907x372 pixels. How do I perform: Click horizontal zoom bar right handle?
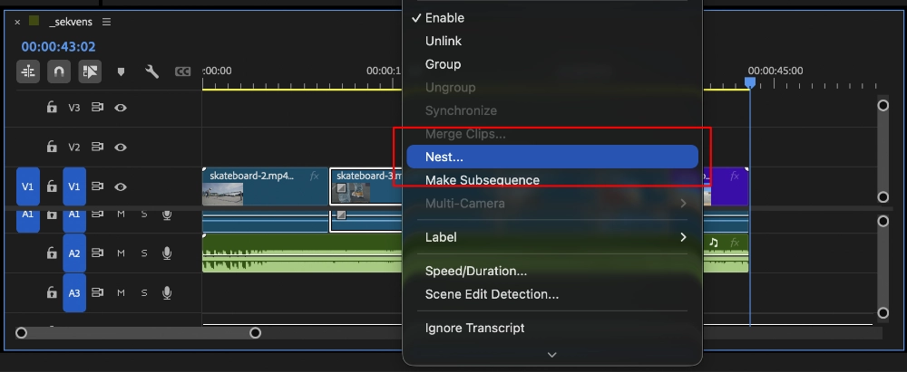pyautogui.click(x=255, y=333)
